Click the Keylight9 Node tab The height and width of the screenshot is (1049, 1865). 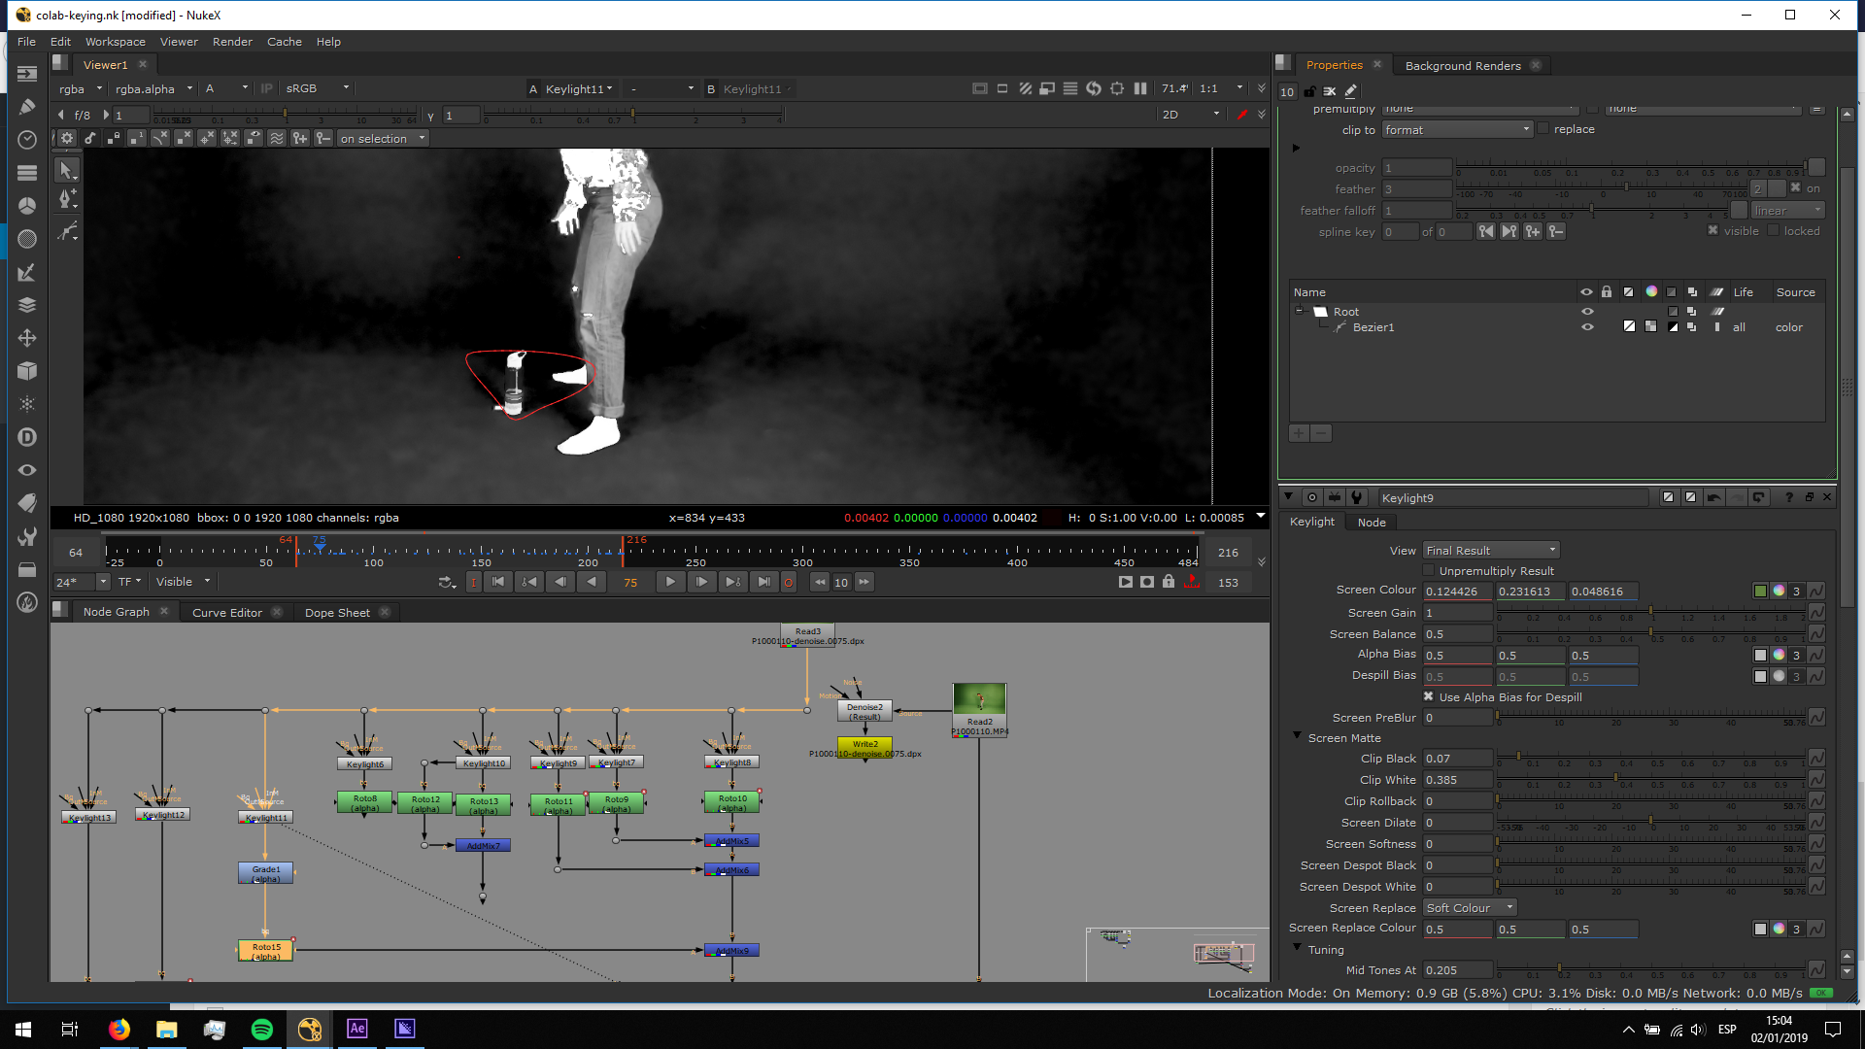[1371, 523]
